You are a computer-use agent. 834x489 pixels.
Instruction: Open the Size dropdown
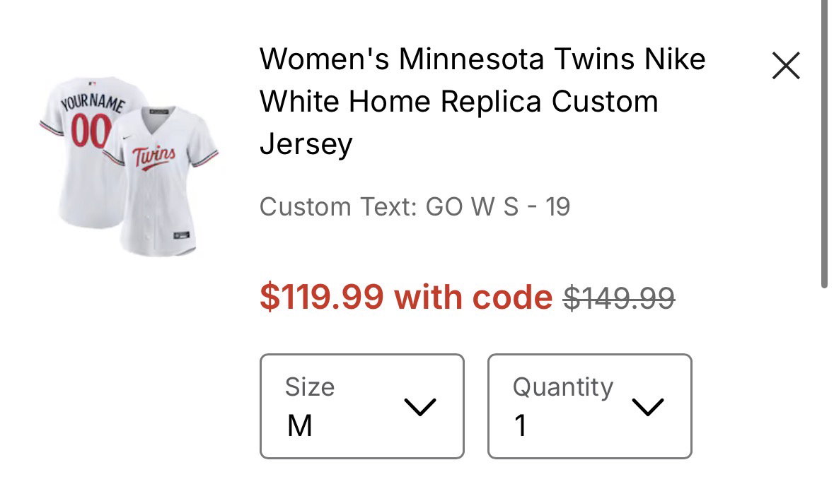(361, 406)
